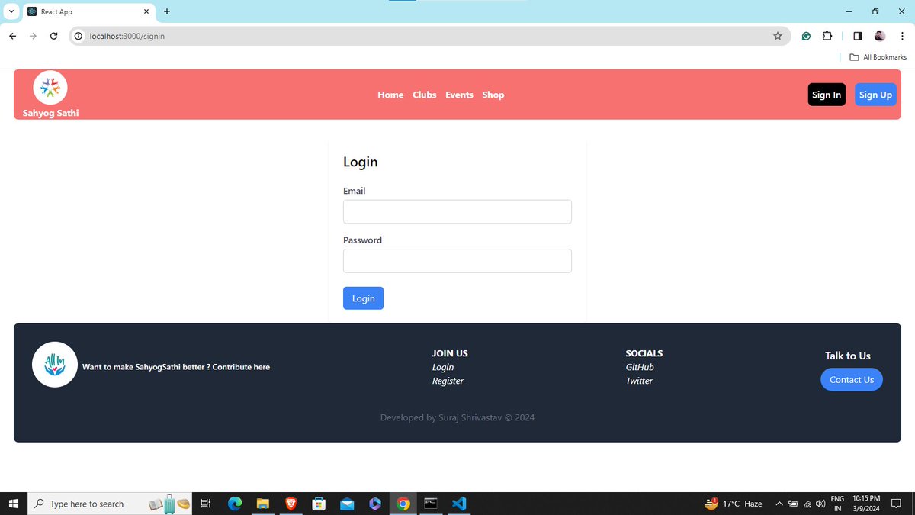Viewport: 915px width, 515px height.
Task: Click the footer heart-hands logo
Action: coord(55,365)
